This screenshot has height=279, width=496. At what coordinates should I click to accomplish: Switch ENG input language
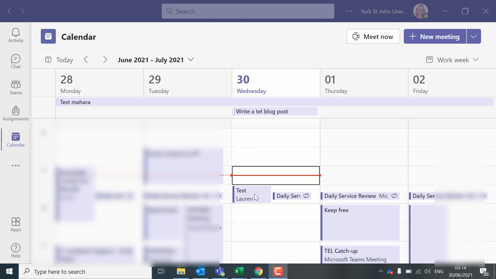click(x=439, y=271)
